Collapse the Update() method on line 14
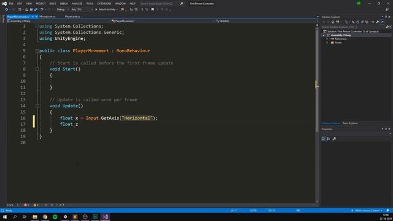Viewport: 393px width, 221px height. tap(37, 106)
